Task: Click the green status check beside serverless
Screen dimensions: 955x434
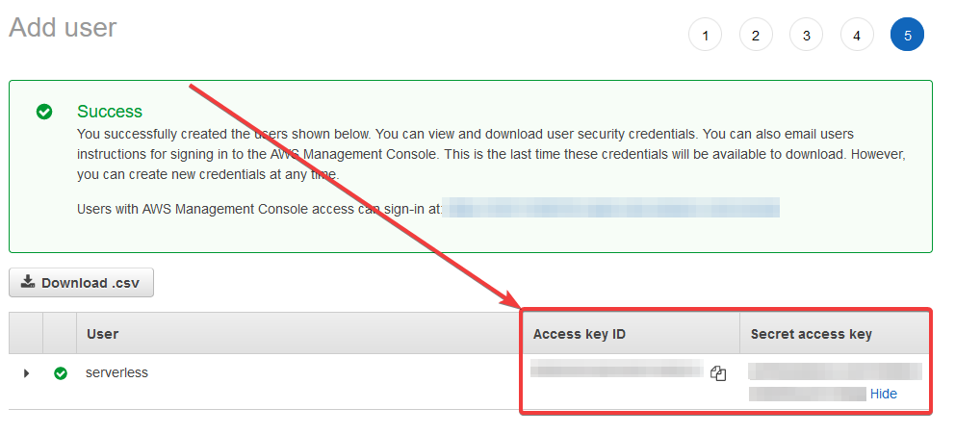Action: pos(61,373)
